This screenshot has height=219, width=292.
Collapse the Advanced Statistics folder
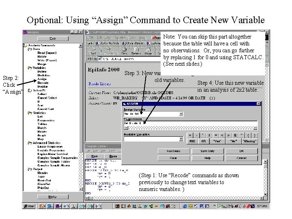[x=30, y=143]
